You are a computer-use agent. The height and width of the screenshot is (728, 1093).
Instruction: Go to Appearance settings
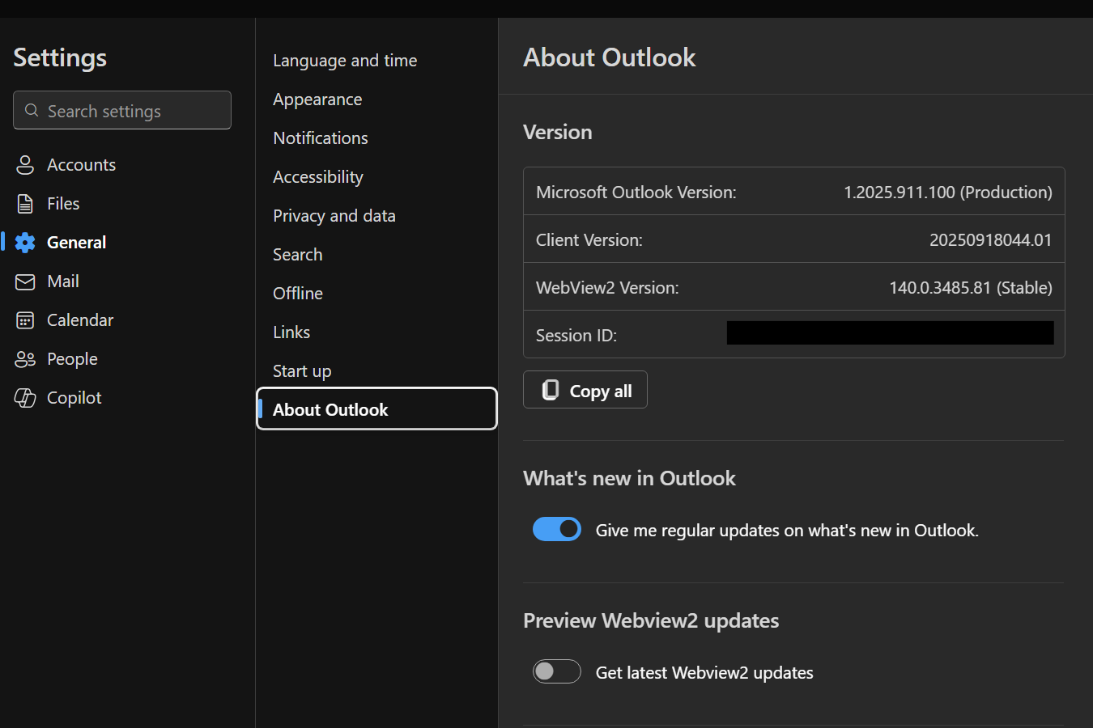pyautogui.click(x=317, y=99)
